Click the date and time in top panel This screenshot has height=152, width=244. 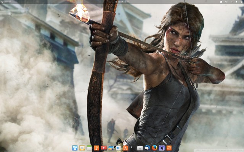(x=122, y=2)
